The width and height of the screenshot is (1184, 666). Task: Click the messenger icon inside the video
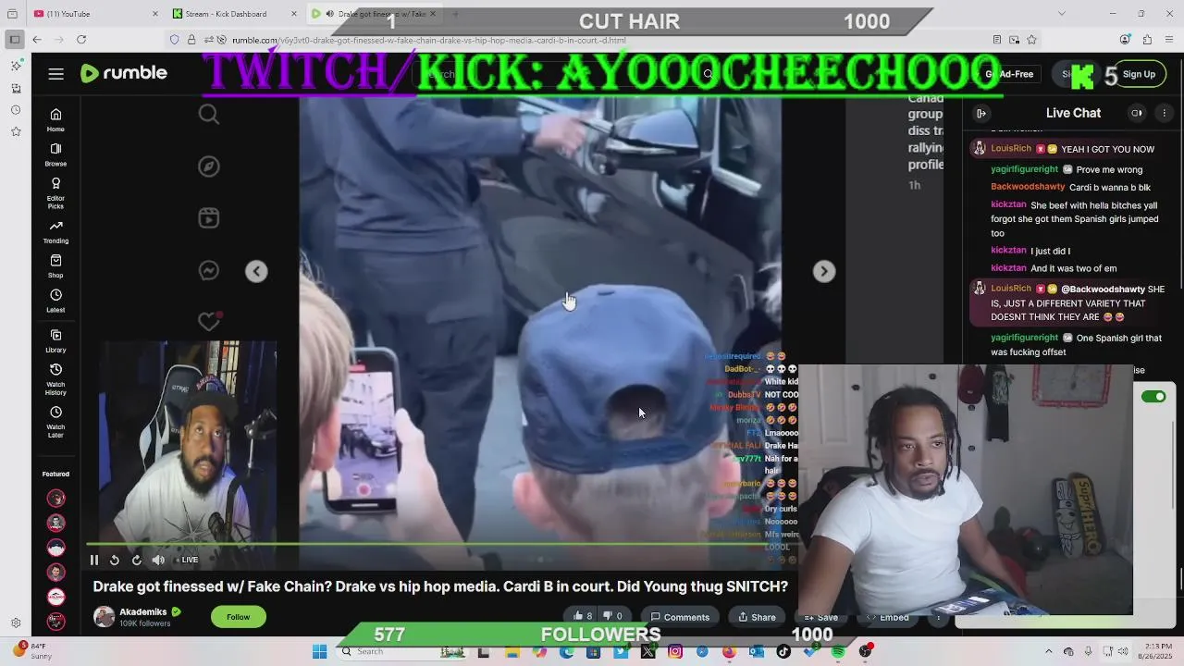pos(209,270)
